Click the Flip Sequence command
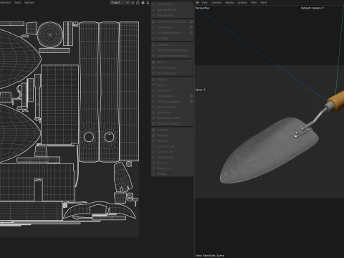The image size is (344, 258). (172, 158)
